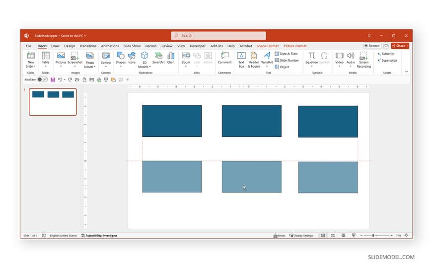This screenshot has width=432, height=268.
Task: Insert WordArt text
Action: (267, 60)
